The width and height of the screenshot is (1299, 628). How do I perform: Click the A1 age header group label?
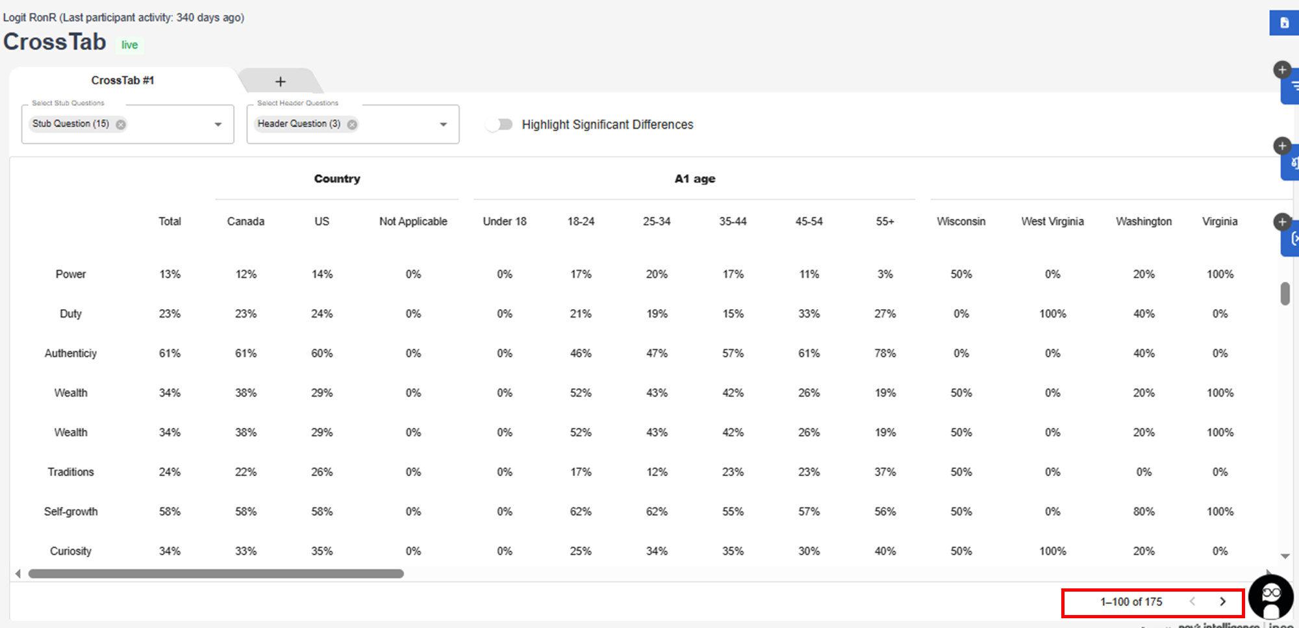(x=694, y=179)
